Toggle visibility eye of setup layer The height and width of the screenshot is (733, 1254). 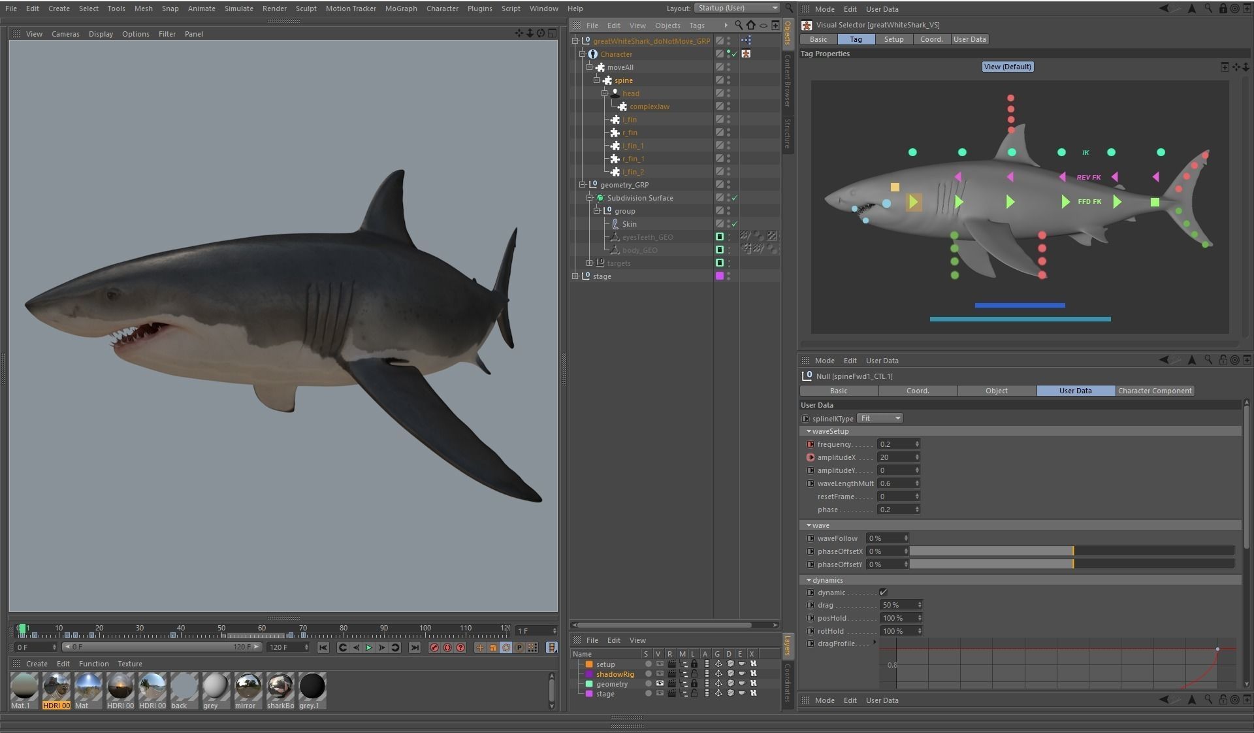[x=660, y=664]
